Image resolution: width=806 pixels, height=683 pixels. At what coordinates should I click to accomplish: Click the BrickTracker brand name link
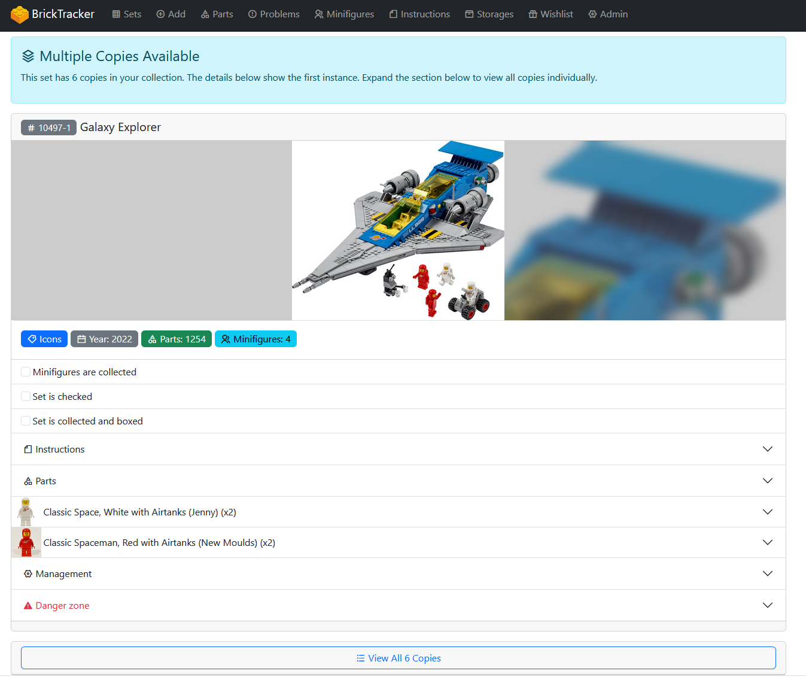pos(63,14)
